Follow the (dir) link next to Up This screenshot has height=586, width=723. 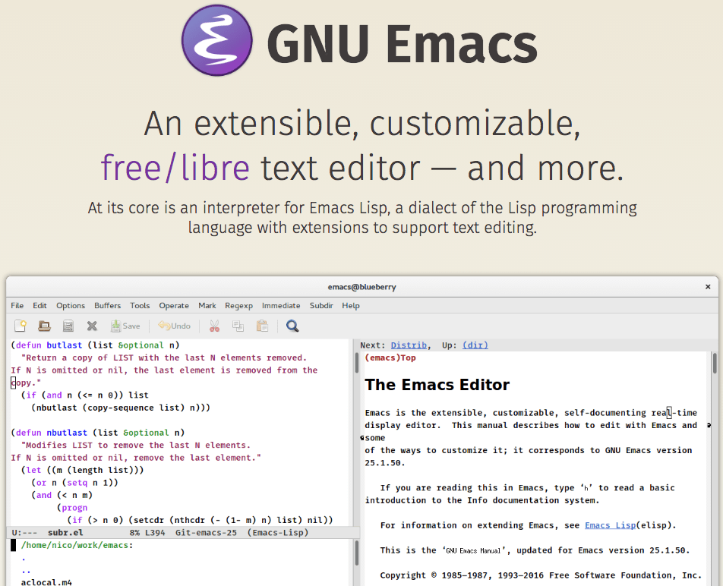[x=475, y=345]
